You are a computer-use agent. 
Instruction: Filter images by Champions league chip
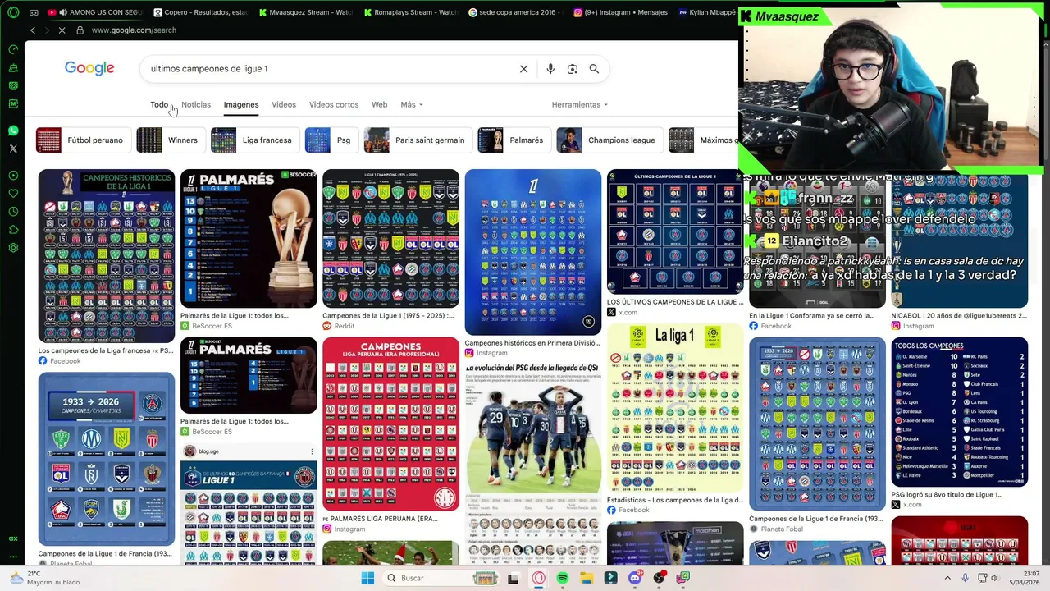(x=608, y=140)
